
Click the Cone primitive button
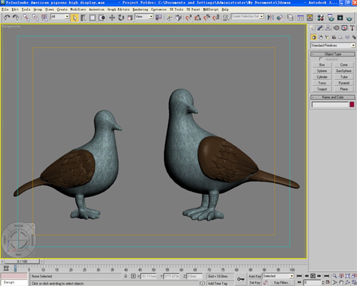tap(344, 65)
